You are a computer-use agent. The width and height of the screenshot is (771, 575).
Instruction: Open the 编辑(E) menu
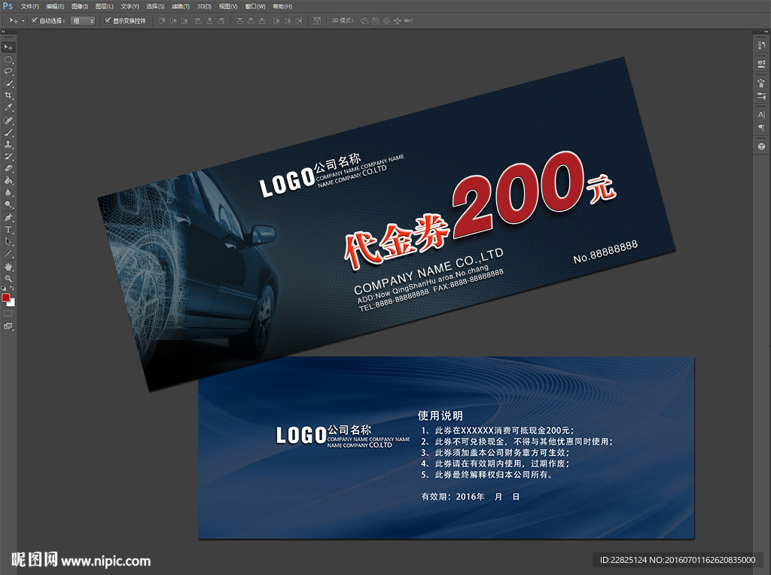click(x=55, y=6)
